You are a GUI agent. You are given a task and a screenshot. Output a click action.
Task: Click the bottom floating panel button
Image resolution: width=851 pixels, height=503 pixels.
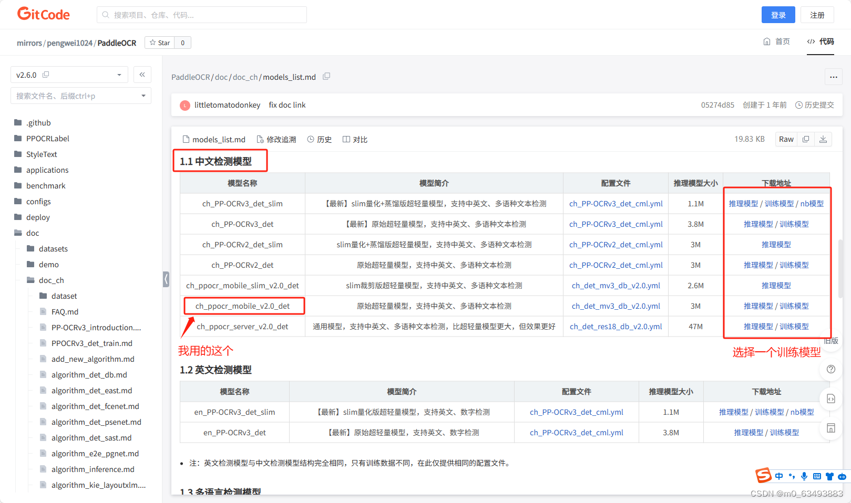click(x=831, y=428)
